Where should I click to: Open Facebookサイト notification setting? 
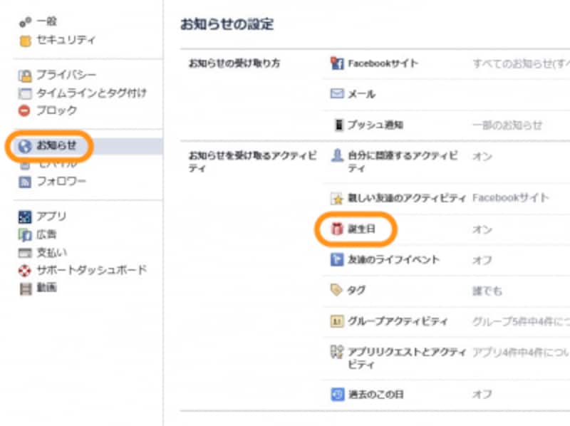tap(383, 63)
